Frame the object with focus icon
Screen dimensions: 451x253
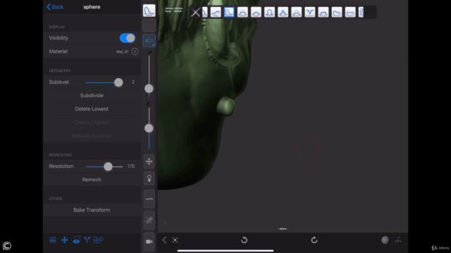(x=175, y=240)
